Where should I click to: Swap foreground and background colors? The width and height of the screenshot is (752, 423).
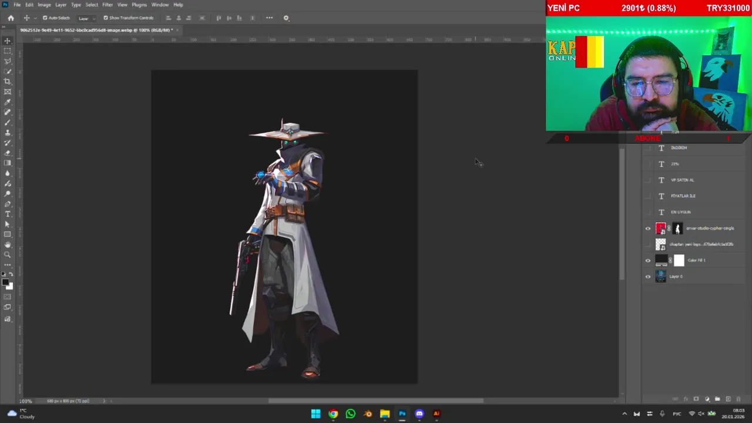tap(11, 275)
